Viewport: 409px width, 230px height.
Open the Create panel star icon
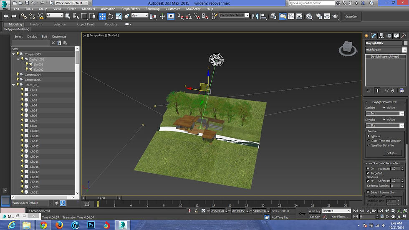tap(367, 36)
